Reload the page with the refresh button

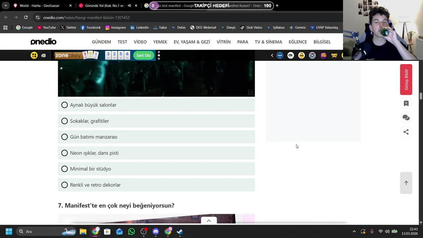(26, 17)
